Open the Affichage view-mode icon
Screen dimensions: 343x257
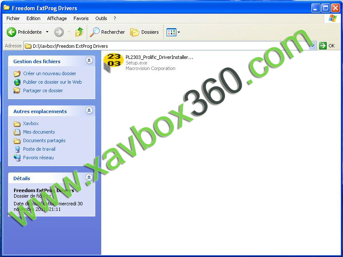[171, 32]
